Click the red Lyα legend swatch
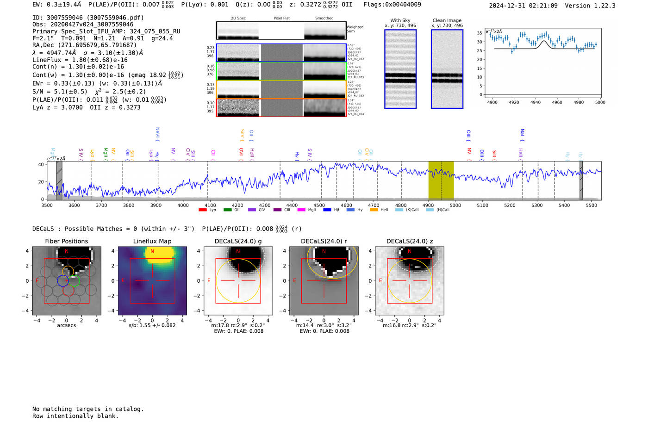The height and width of the screenshot is (441, 648). tap(202, 210)
